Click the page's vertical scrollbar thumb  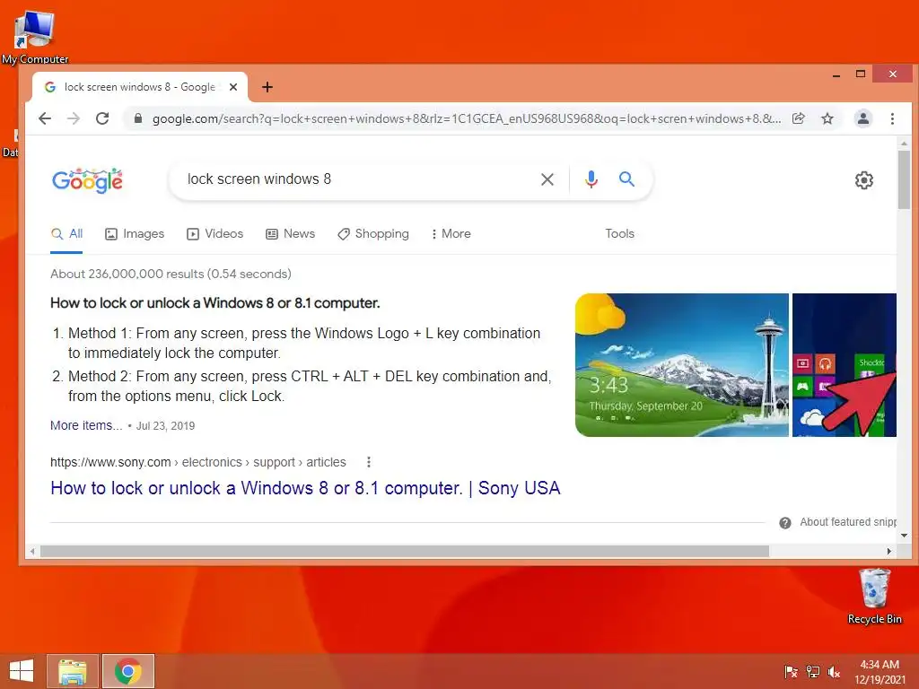904,179
